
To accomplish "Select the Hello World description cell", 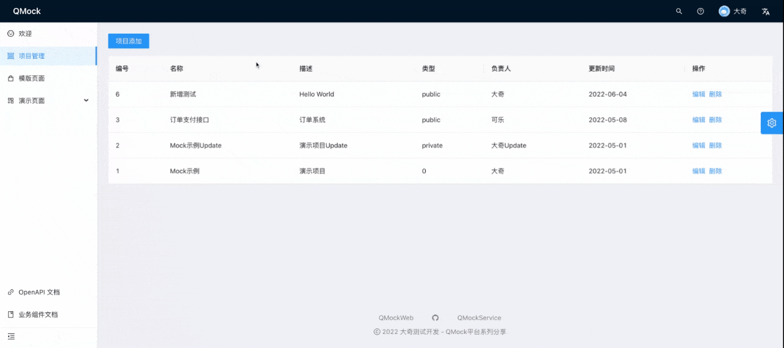I will (317, 94).
